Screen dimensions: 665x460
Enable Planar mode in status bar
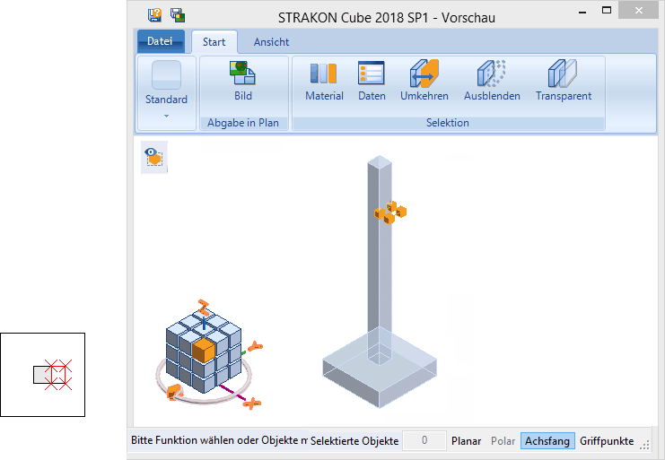(x=466, y=441)
